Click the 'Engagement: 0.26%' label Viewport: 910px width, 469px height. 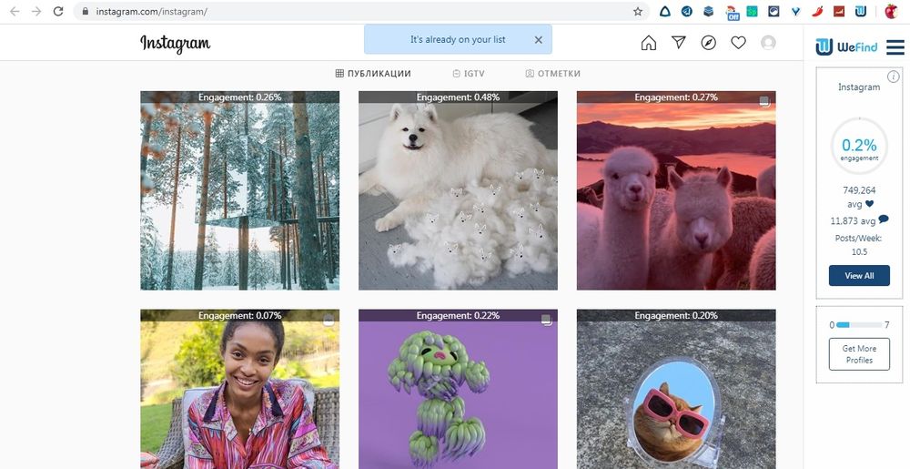click(x=239, y=97)
